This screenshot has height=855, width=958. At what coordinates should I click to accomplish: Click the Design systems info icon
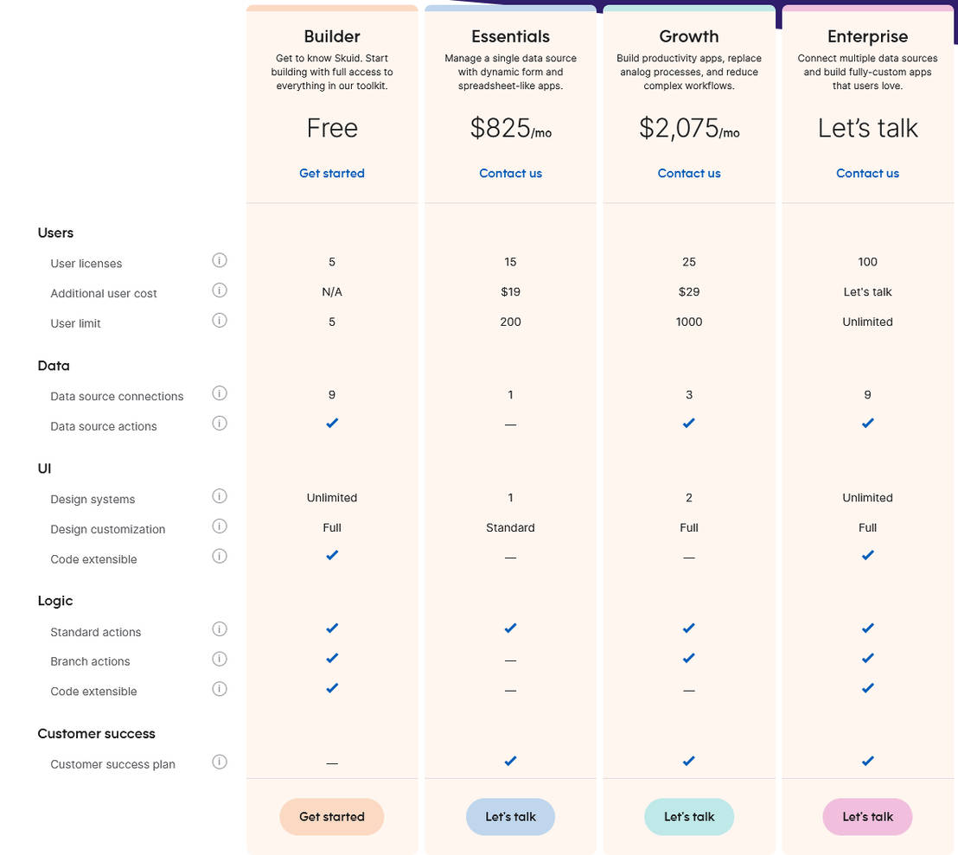(x=220, y=495)
